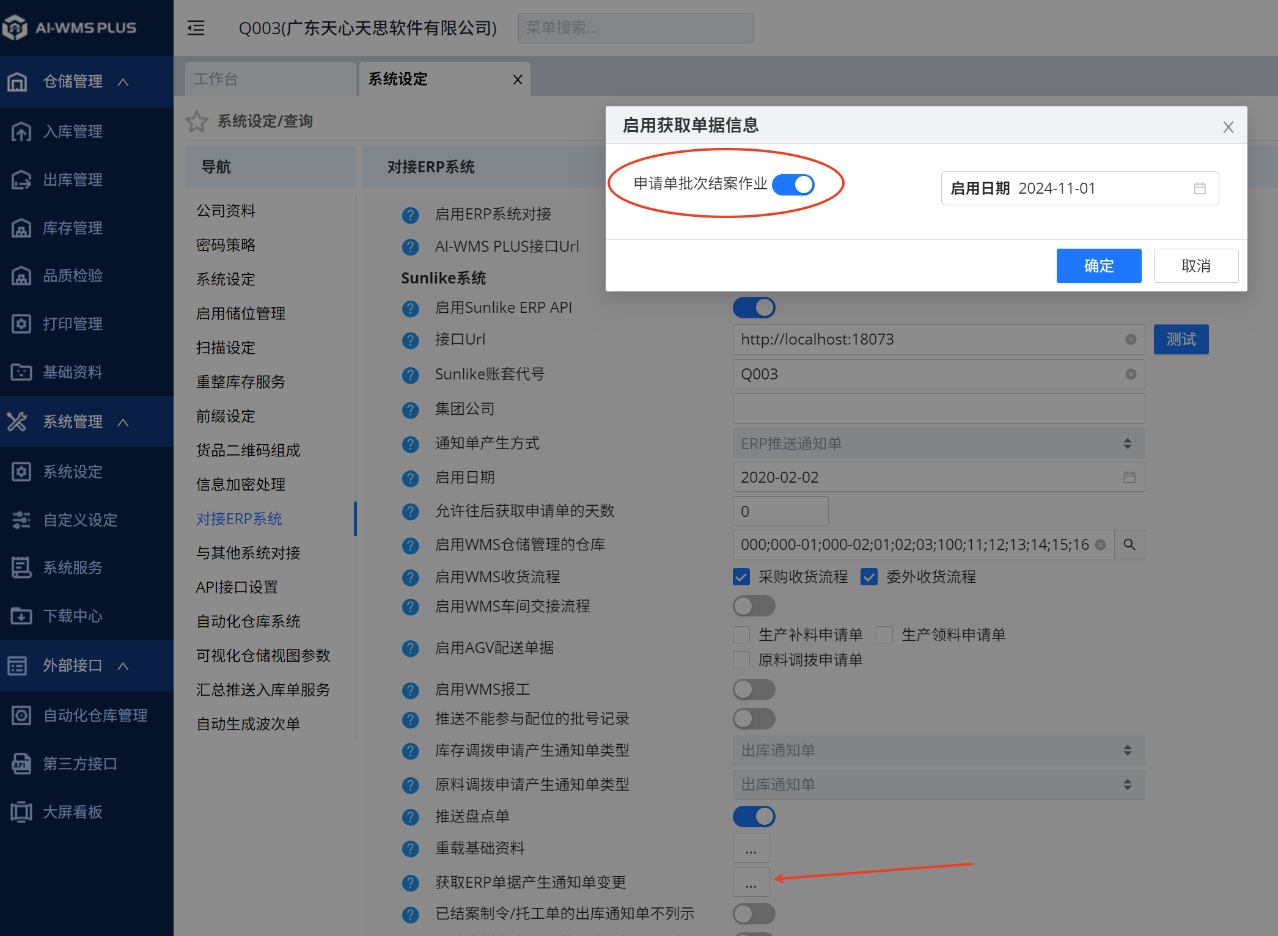This screenshot has width=1278, height=936.
Task: Click the 库存管理 sidebar icon
Action: 21,228
